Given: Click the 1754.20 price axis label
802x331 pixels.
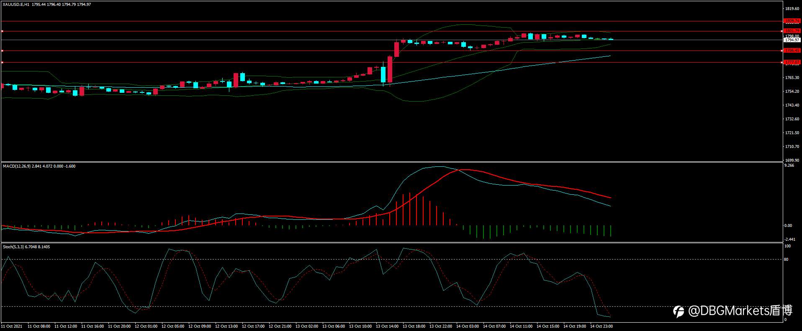Looking at the screenshot, I should pyautogui.click(x=792, y=92).
